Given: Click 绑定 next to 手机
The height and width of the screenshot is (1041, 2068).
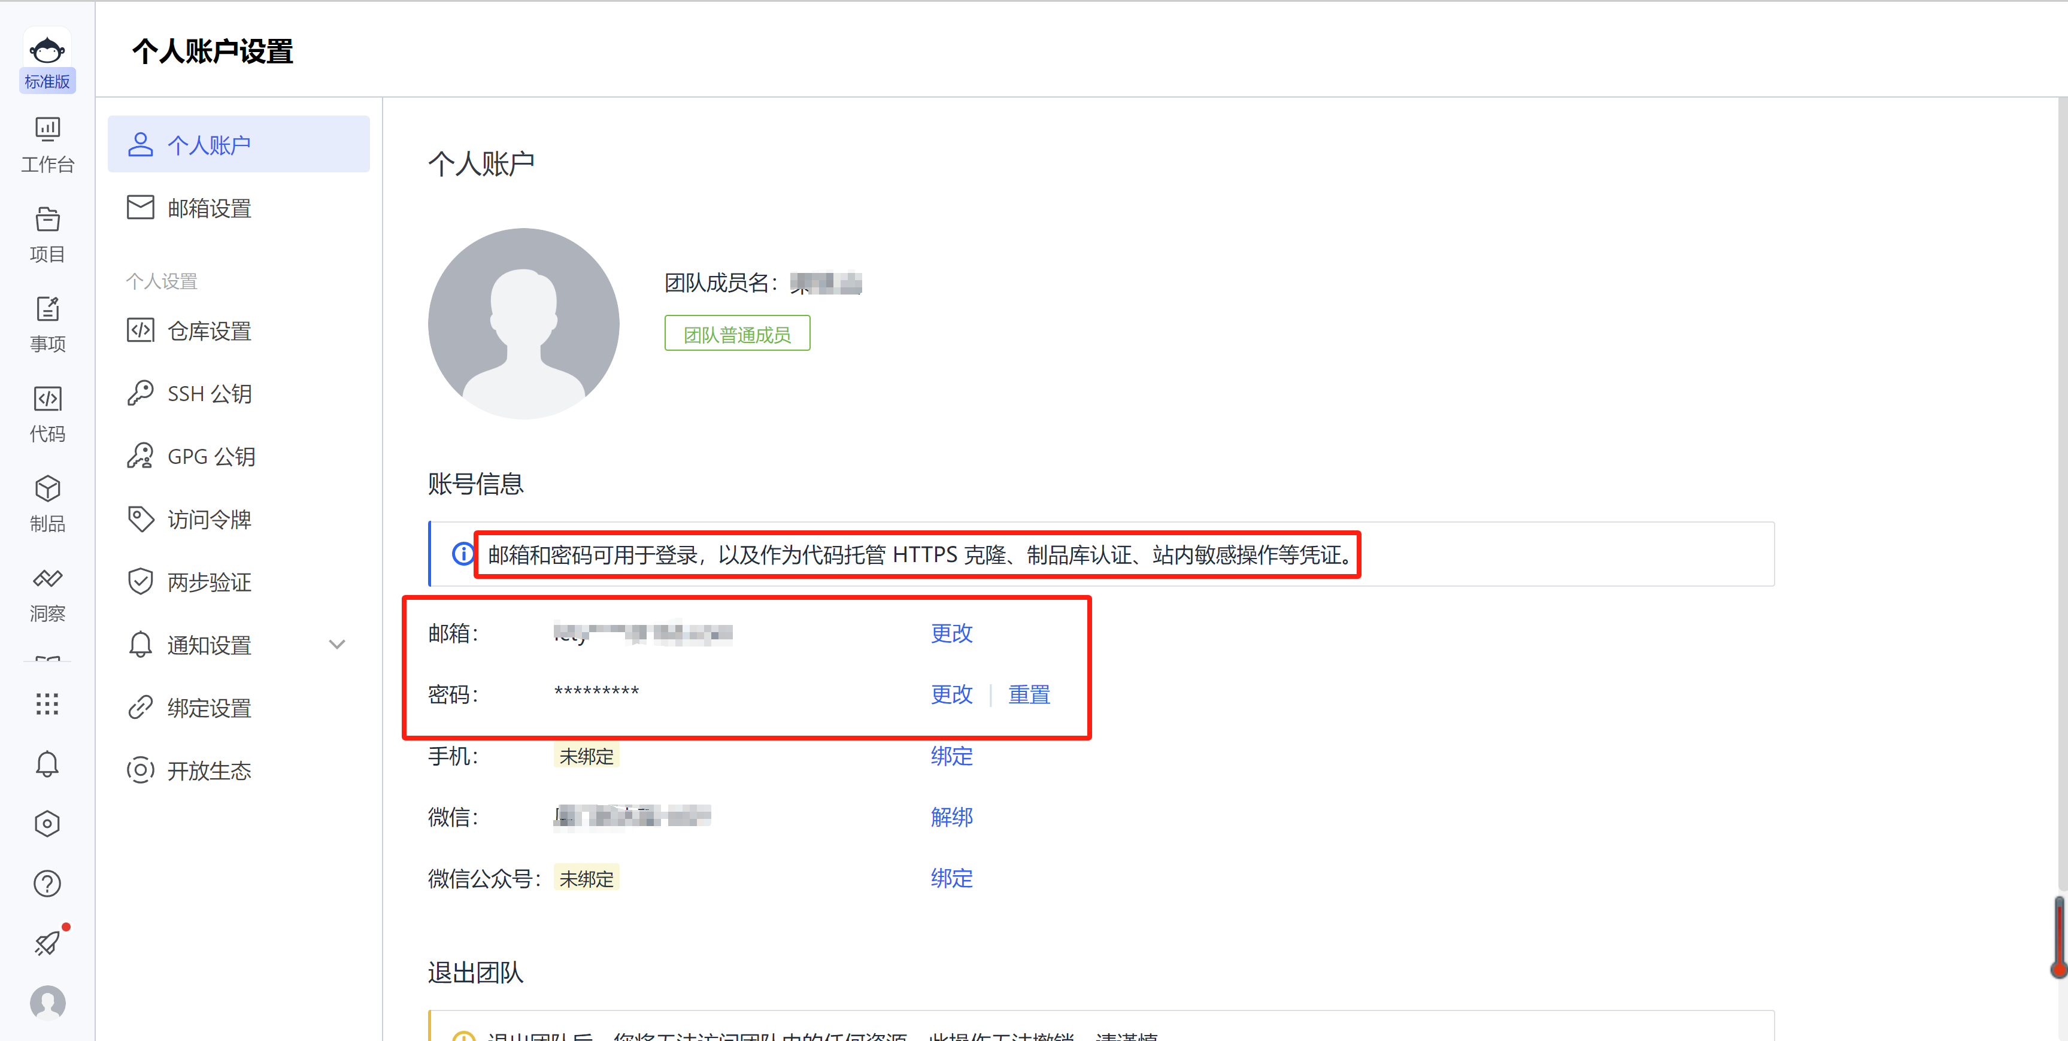Looking at the screenshot, I should (x=951, y=755).
